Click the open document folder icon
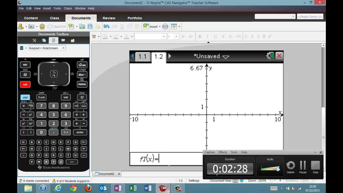 point(82,27)
